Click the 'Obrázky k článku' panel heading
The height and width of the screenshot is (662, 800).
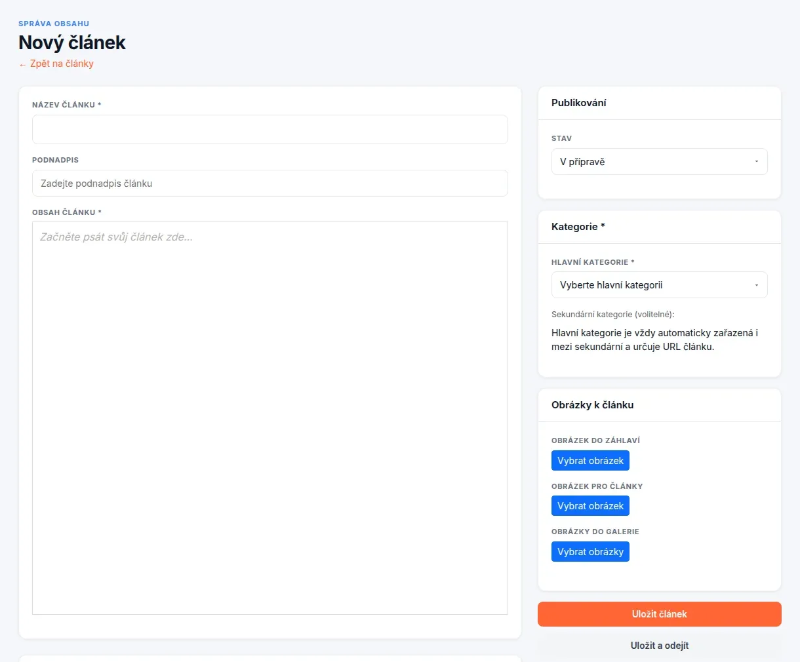pyautogui.click(x=593, y=405)
